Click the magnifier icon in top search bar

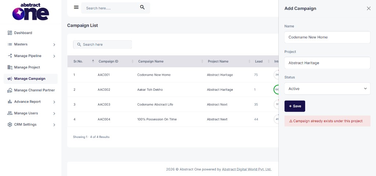point(142,7)
